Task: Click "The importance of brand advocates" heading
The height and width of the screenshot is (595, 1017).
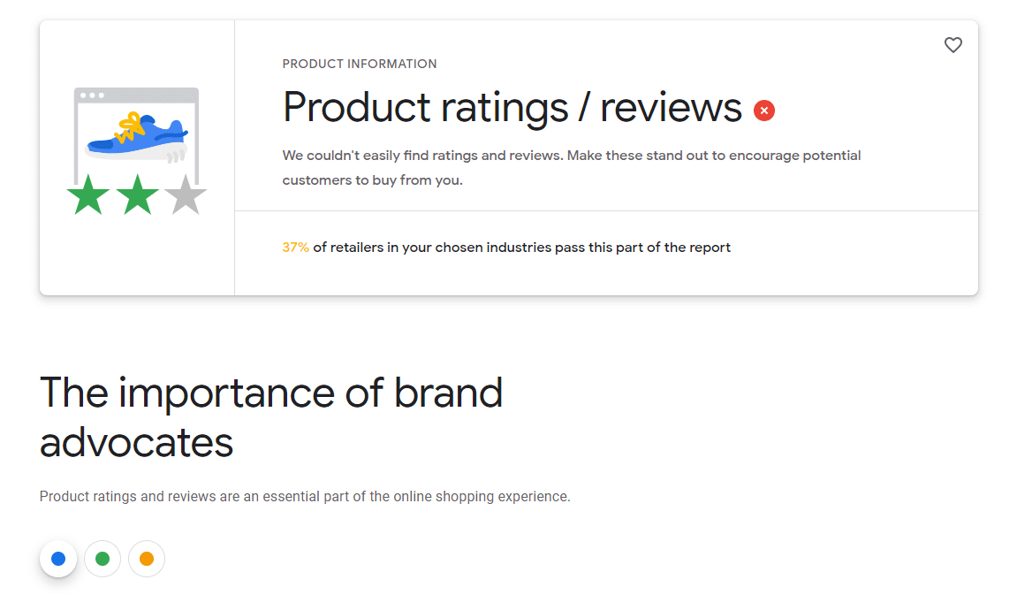Action: (271, 393)
